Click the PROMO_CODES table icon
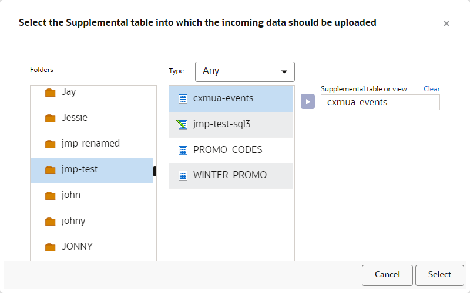Screen dimensions: 470x293 [182, 150]
